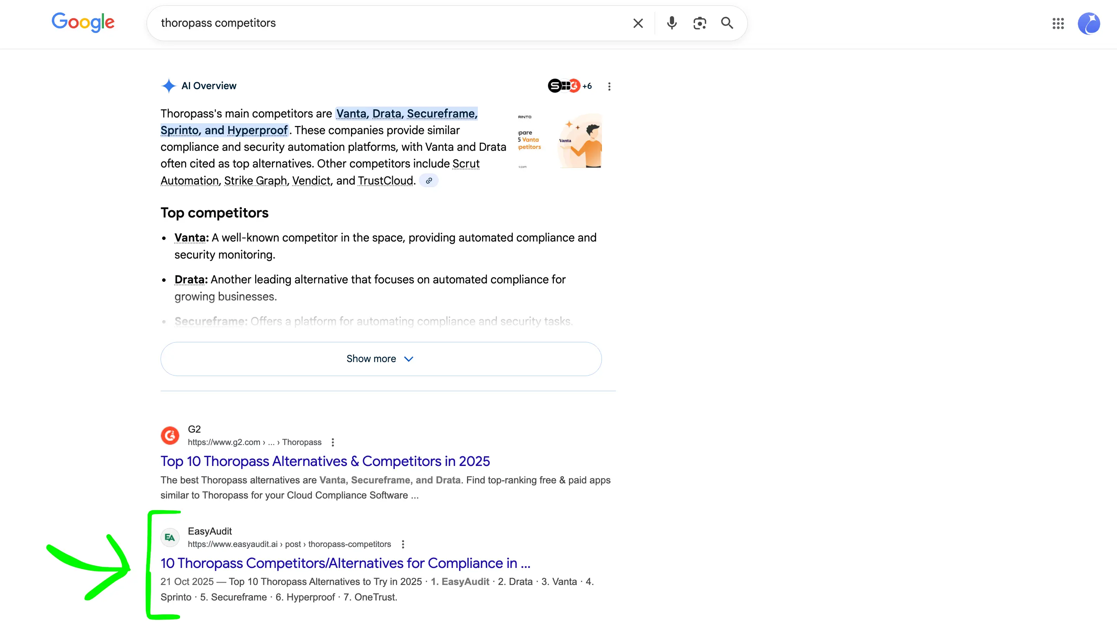The image size is (1117, 628).
Task: Click the Strike Graph link in overview
Action: [x=256, y=181]
